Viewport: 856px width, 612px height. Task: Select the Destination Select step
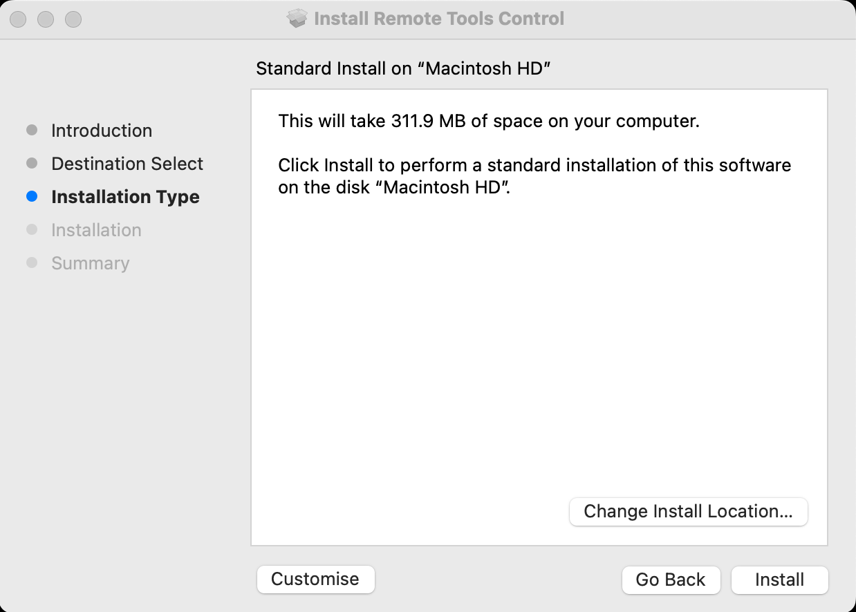(x=127, y=164)
